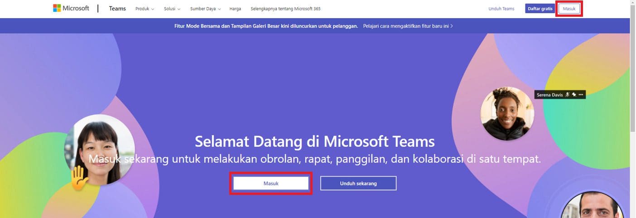Image resolution: width=636 pixels, height=218 pixels.
Task: Expand the Sumber Daya dropdown menu
Action: coord(206,9)
